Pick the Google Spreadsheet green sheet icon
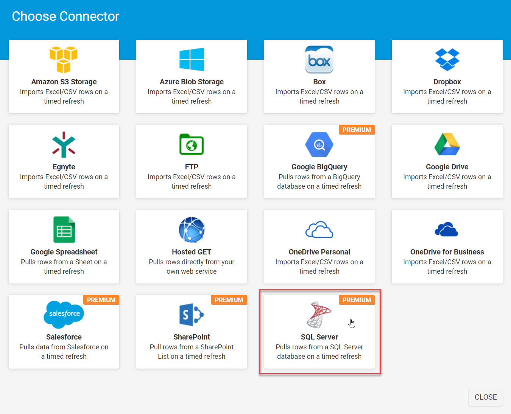Image resolution: width=511 pixels, height=414 pixels. coord(64,229)
